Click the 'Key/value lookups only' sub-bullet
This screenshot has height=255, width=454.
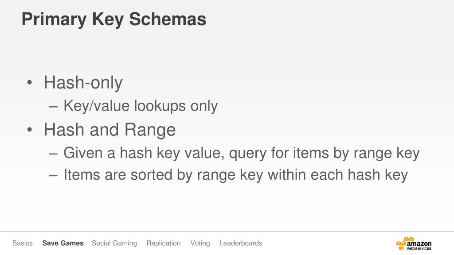[141, 106]
